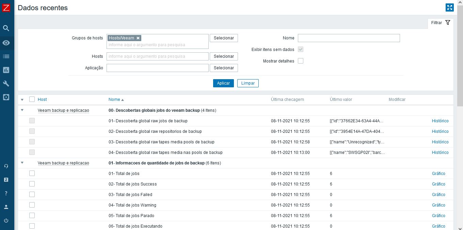Screen dimensions: 463x230
Task: Open Veeam backup e replicacao host link in 00- group
Action: 63,110
